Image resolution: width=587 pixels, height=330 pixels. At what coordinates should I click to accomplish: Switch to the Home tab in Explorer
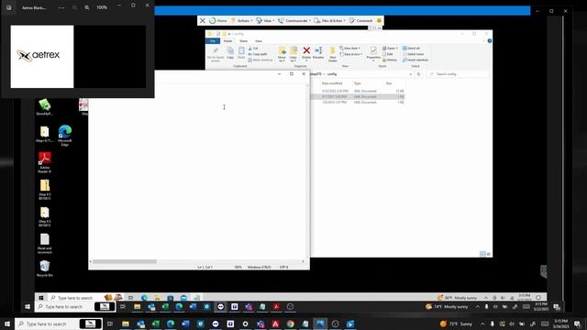point(227,40)
